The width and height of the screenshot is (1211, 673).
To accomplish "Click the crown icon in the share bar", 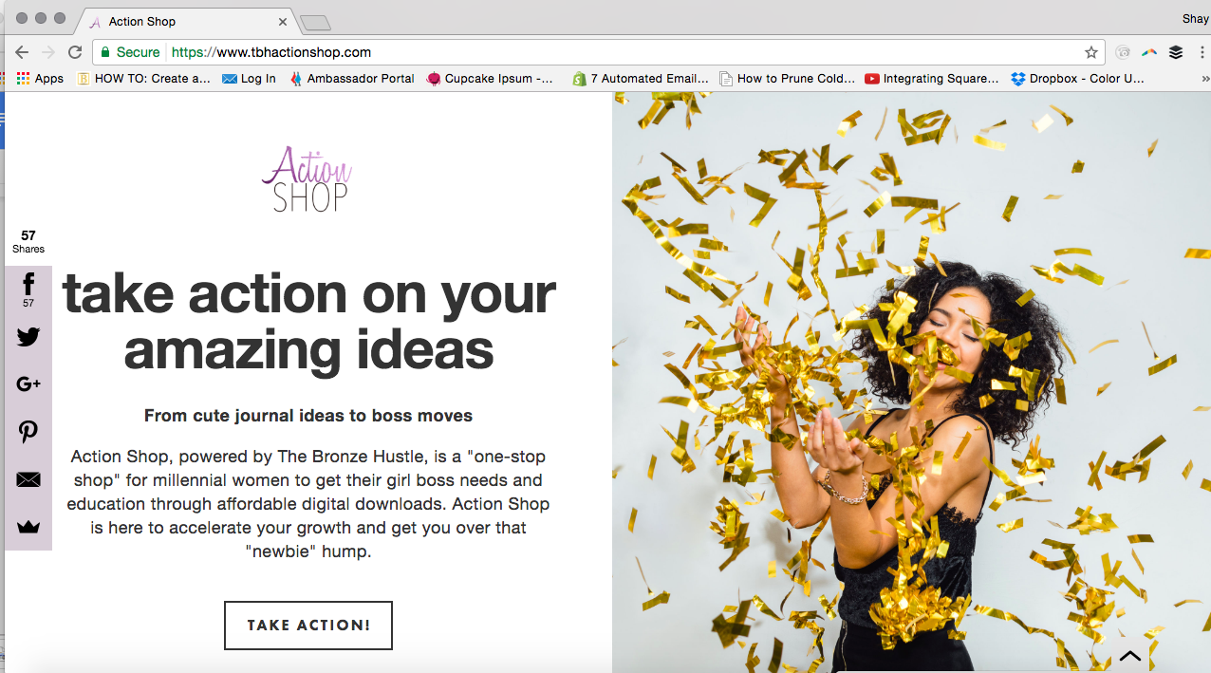I will pyautogui.click(x=28, y=527).
